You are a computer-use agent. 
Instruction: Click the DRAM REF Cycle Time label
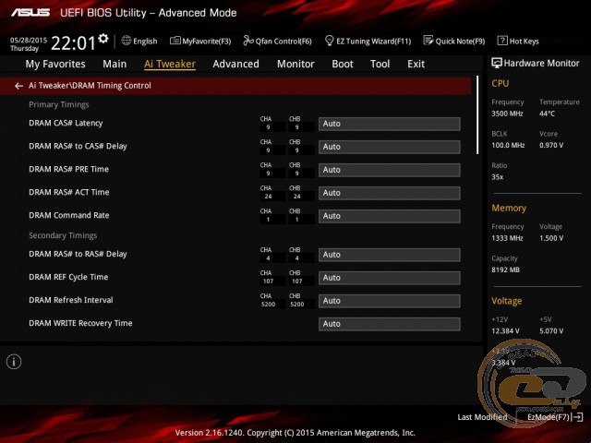point(68,277)
